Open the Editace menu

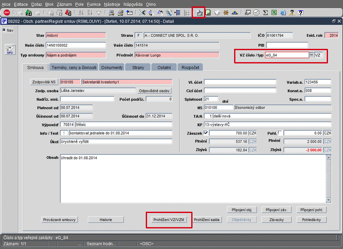pyautogui.click(x=21, y=4)
